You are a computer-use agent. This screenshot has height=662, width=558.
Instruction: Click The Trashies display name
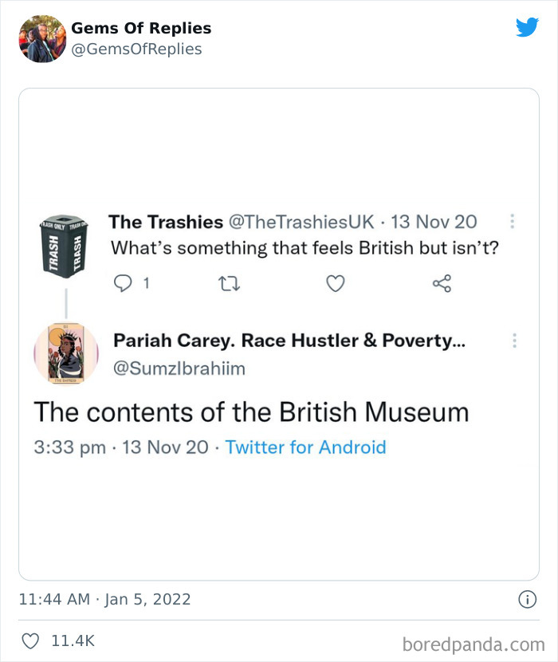pyautogui.click(x=166, y=222)
